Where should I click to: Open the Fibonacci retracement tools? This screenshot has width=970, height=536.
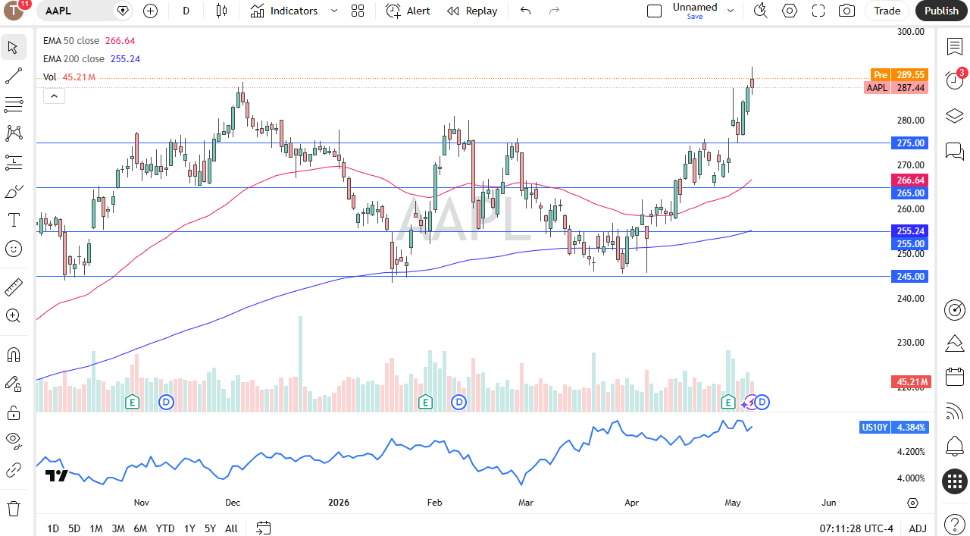[x=14, y=105]
